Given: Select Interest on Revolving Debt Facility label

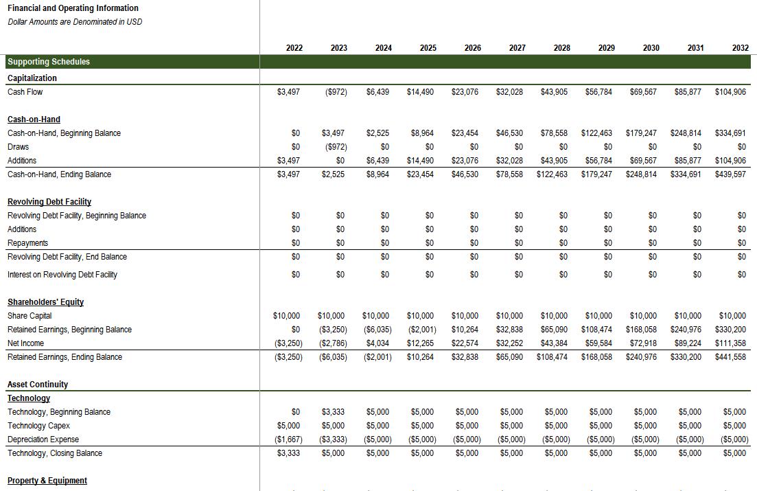Looking at the screenshot, I should click(x=62, y=275).
